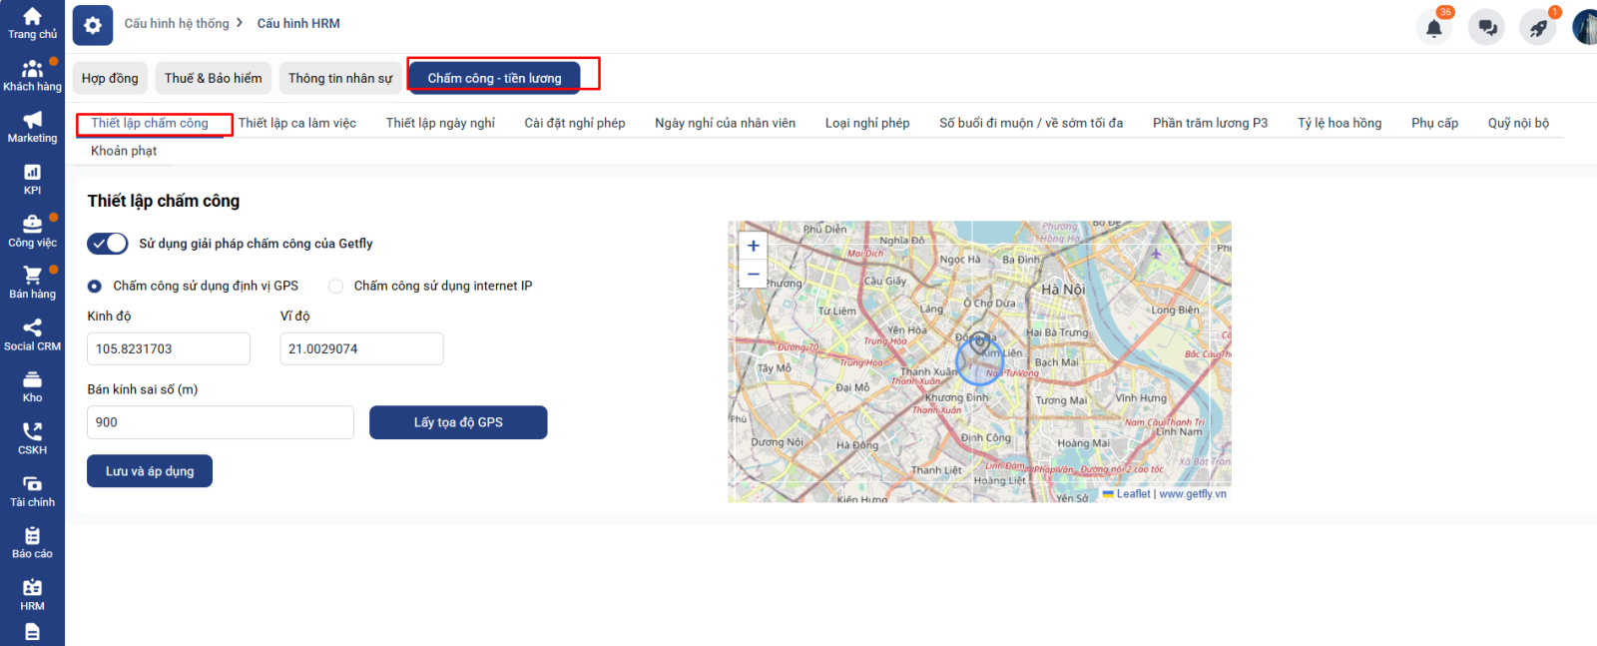Select GPS location timekeeping option
The height and width of the screenshot is (646, 1597).
pyautogui.click(x=95, y=287)
